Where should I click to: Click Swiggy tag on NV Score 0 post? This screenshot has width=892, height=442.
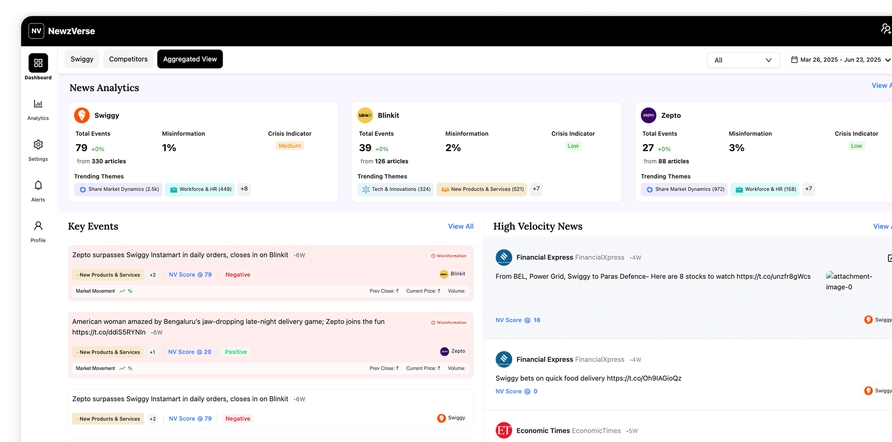click(878, 390)
